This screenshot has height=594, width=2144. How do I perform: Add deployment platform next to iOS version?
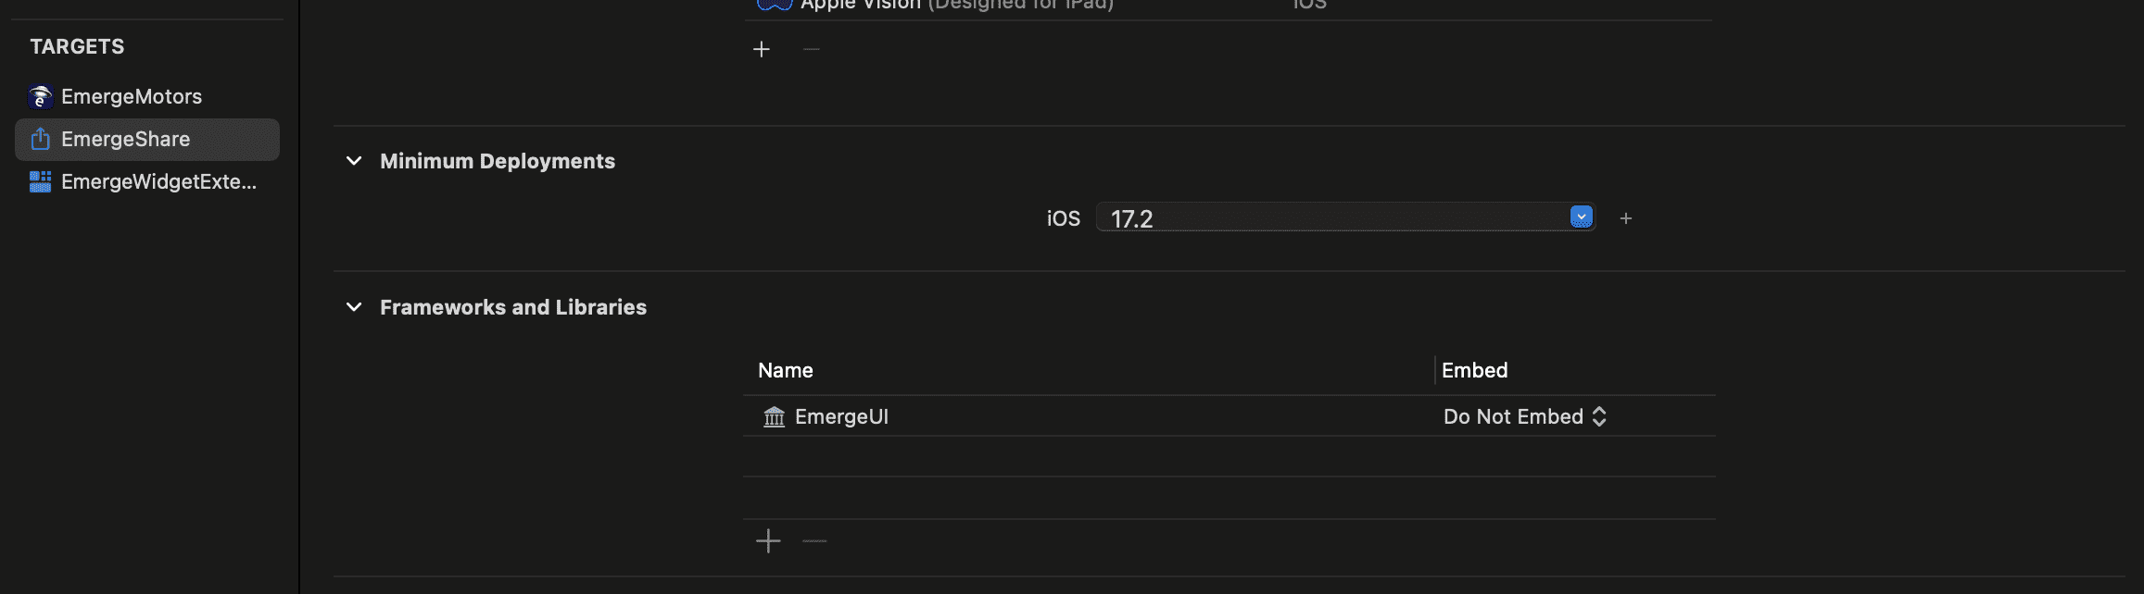1626,218
